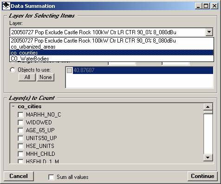Click the Cancel button
This screenshot has width=221, height=184.
(19, 176)
